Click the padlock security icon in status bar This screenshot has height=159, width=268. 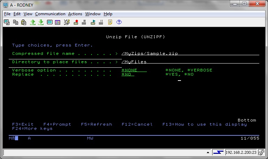point(263,152)
